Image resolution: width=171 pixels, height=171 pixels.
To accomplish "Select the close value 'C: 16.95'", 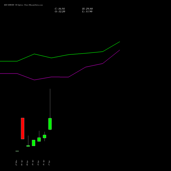I will tap(60, 9).
